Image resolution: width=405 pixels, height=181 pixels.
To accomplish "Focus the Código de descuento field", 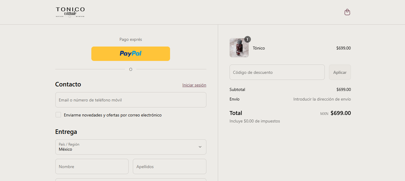I will coord(277,72).
